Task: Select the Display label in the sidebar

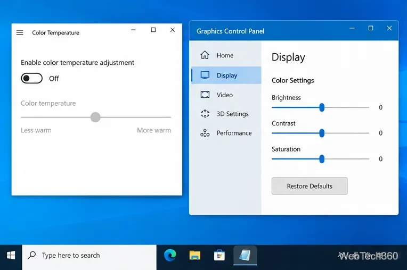Action: pos(227,75)
